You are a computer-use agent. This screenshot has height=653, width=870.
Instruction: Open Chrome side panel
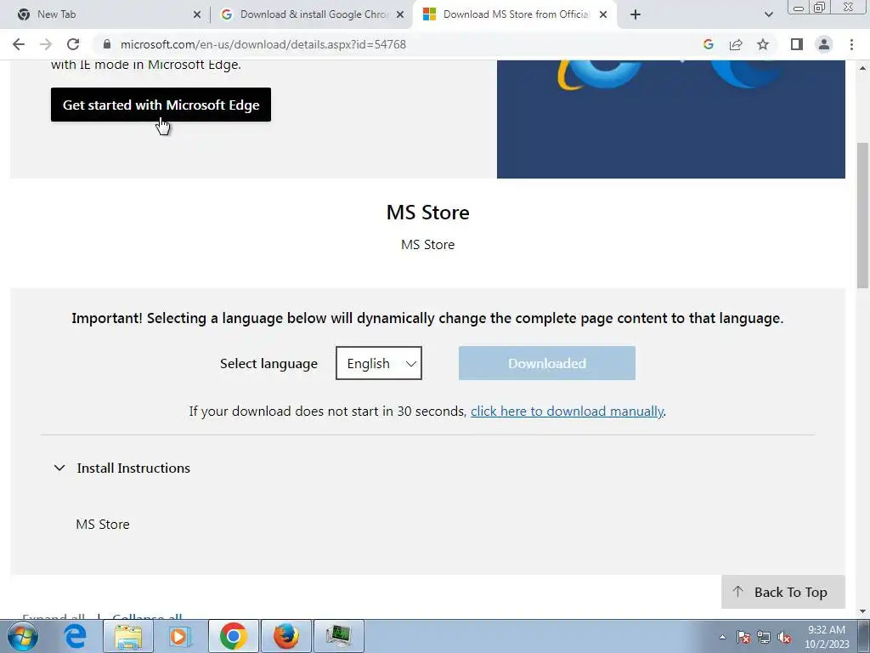pos(797,44)
